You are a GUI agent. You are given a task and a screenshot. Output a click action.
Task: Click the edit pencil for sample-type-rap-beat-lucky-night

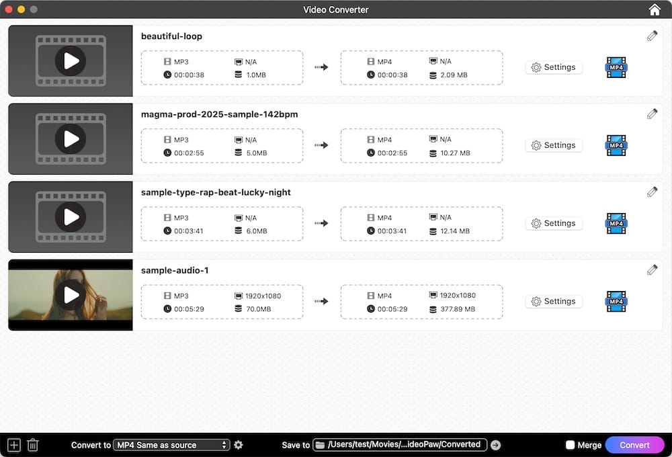tap(651, 192)
